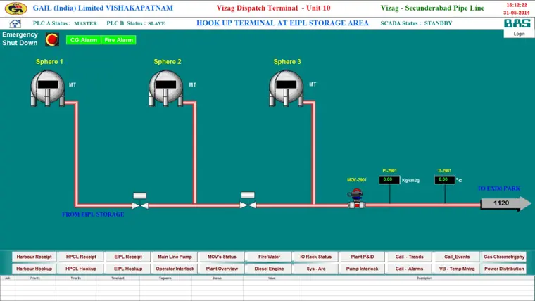This screenshot has height=301, width=535.
Task: Open VB - Temp Mntrg screen
Action: 457,269
